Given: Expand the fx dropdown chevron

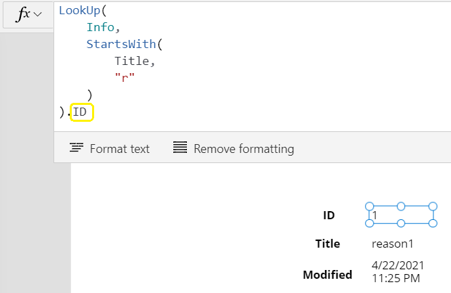Looking at the screenshot, I should pyautogui.click(x=38, y=14).
